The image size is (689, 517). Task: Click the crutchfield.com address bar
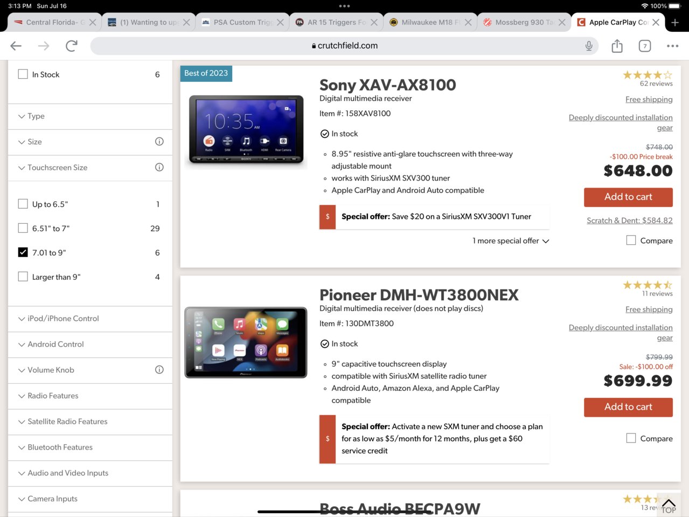345,46
